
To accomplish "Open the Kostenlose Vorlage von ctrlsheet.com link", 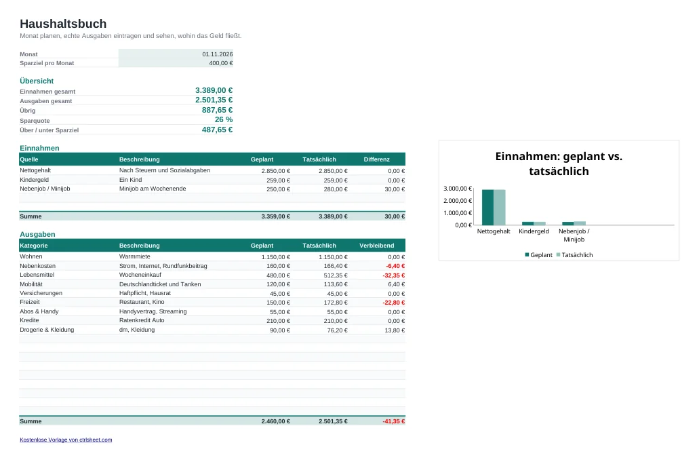I will 66,440.
